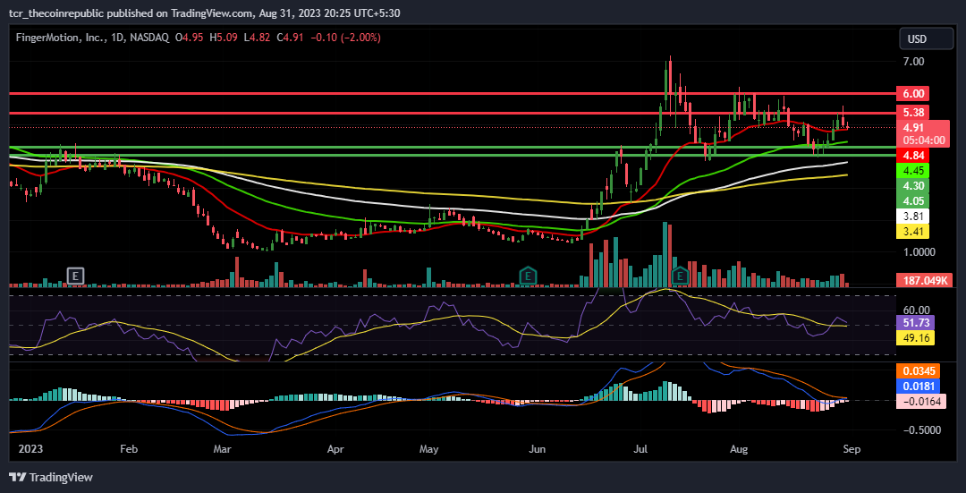Click the 05:04:00 bar countdown timer
966x493 pixels.
pos(923,140)
